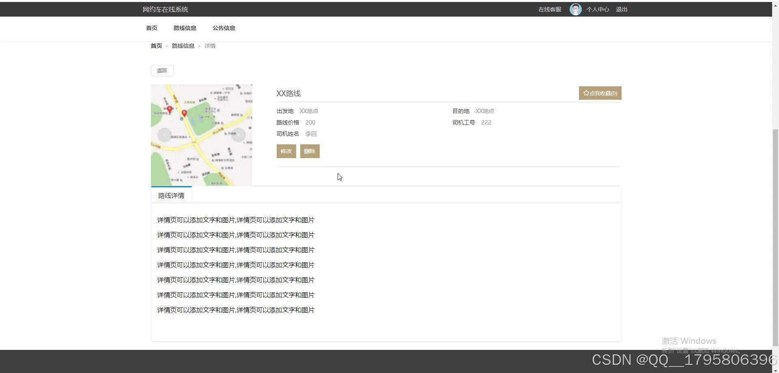The height and width of the screenshot is (373, 779).
Task: Toggle favorite with 点我收藏(0) button
Action: tap(600, 93)
